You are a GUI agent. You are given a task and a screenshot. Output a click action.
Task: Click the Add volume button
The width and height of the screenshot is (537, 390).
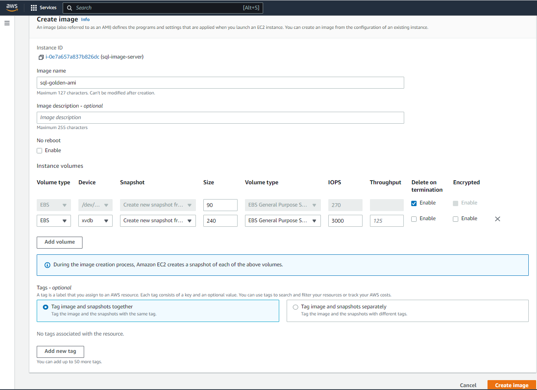pos(59,242)
